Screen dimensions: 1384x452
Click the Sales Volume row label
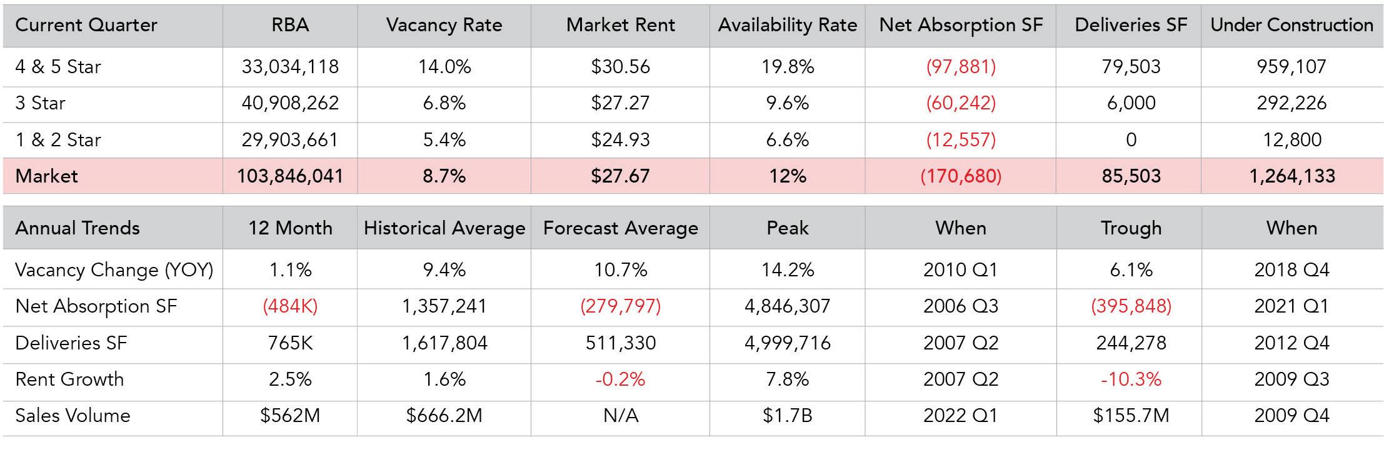point(73,415)
